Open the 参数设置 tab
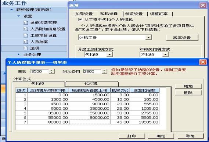 pyautogui.click(x=134, y=14)
